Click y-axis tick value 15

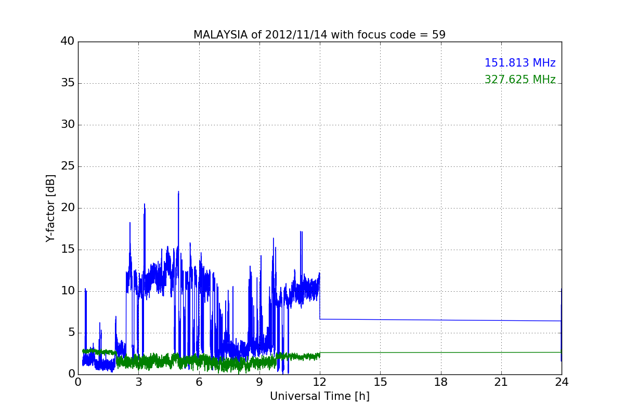[x=68, y=250]
